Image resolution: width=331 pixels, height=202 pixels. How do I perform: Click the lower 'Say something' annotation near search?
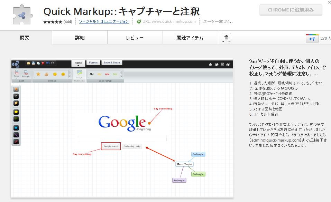click(82, 154)
